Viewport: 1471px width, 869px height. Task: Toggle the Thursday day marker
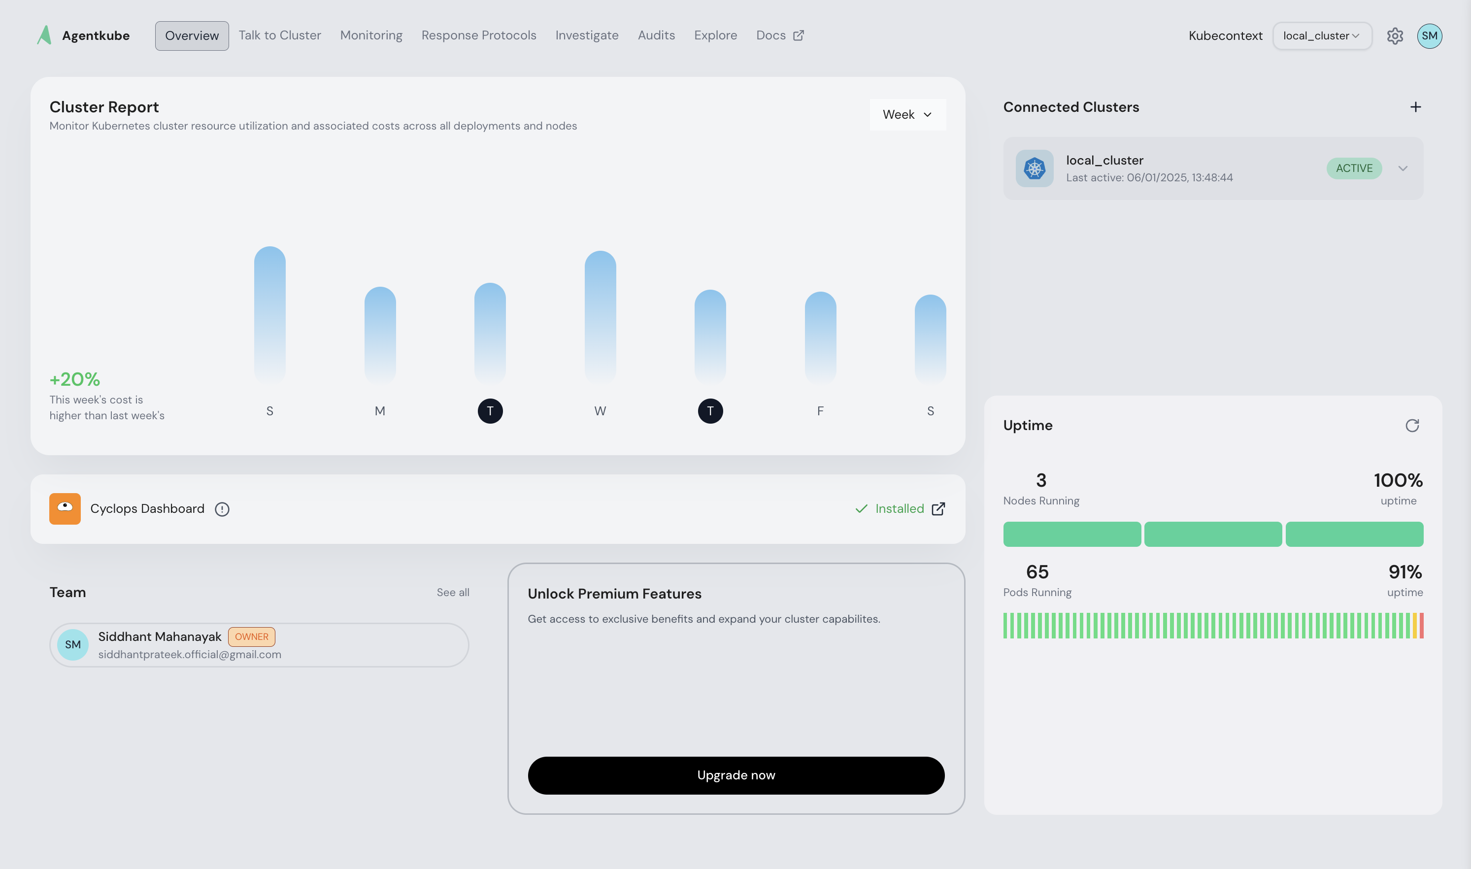coord(710,411)
